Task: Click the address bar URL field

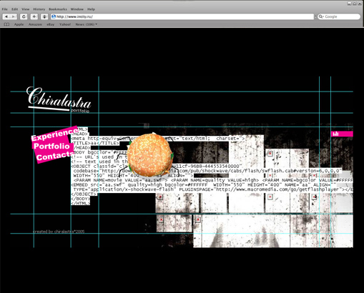Action: (182, 16)
